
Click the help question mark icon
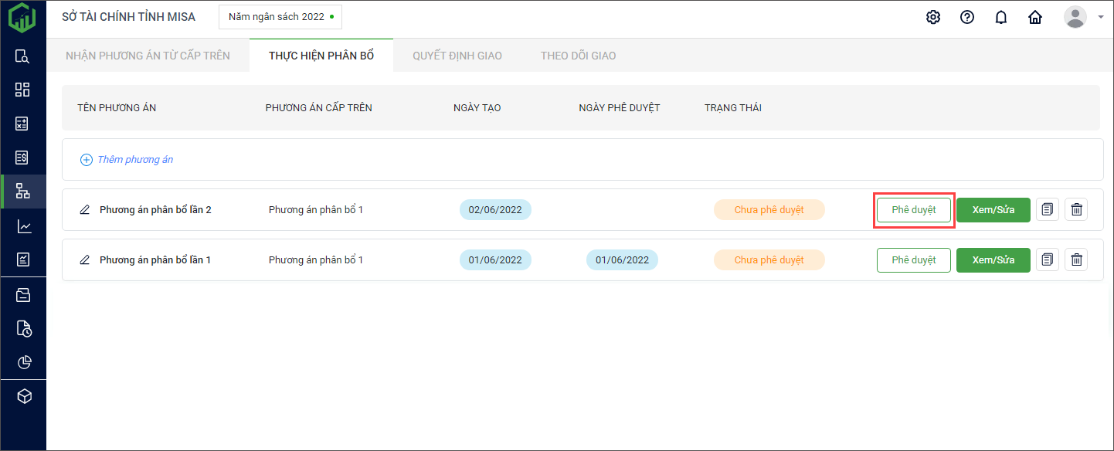967,17
